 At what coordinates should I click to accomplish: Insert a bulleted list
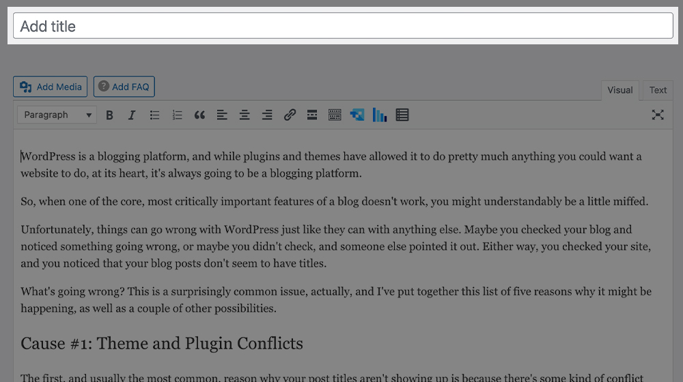pos(154,115)
